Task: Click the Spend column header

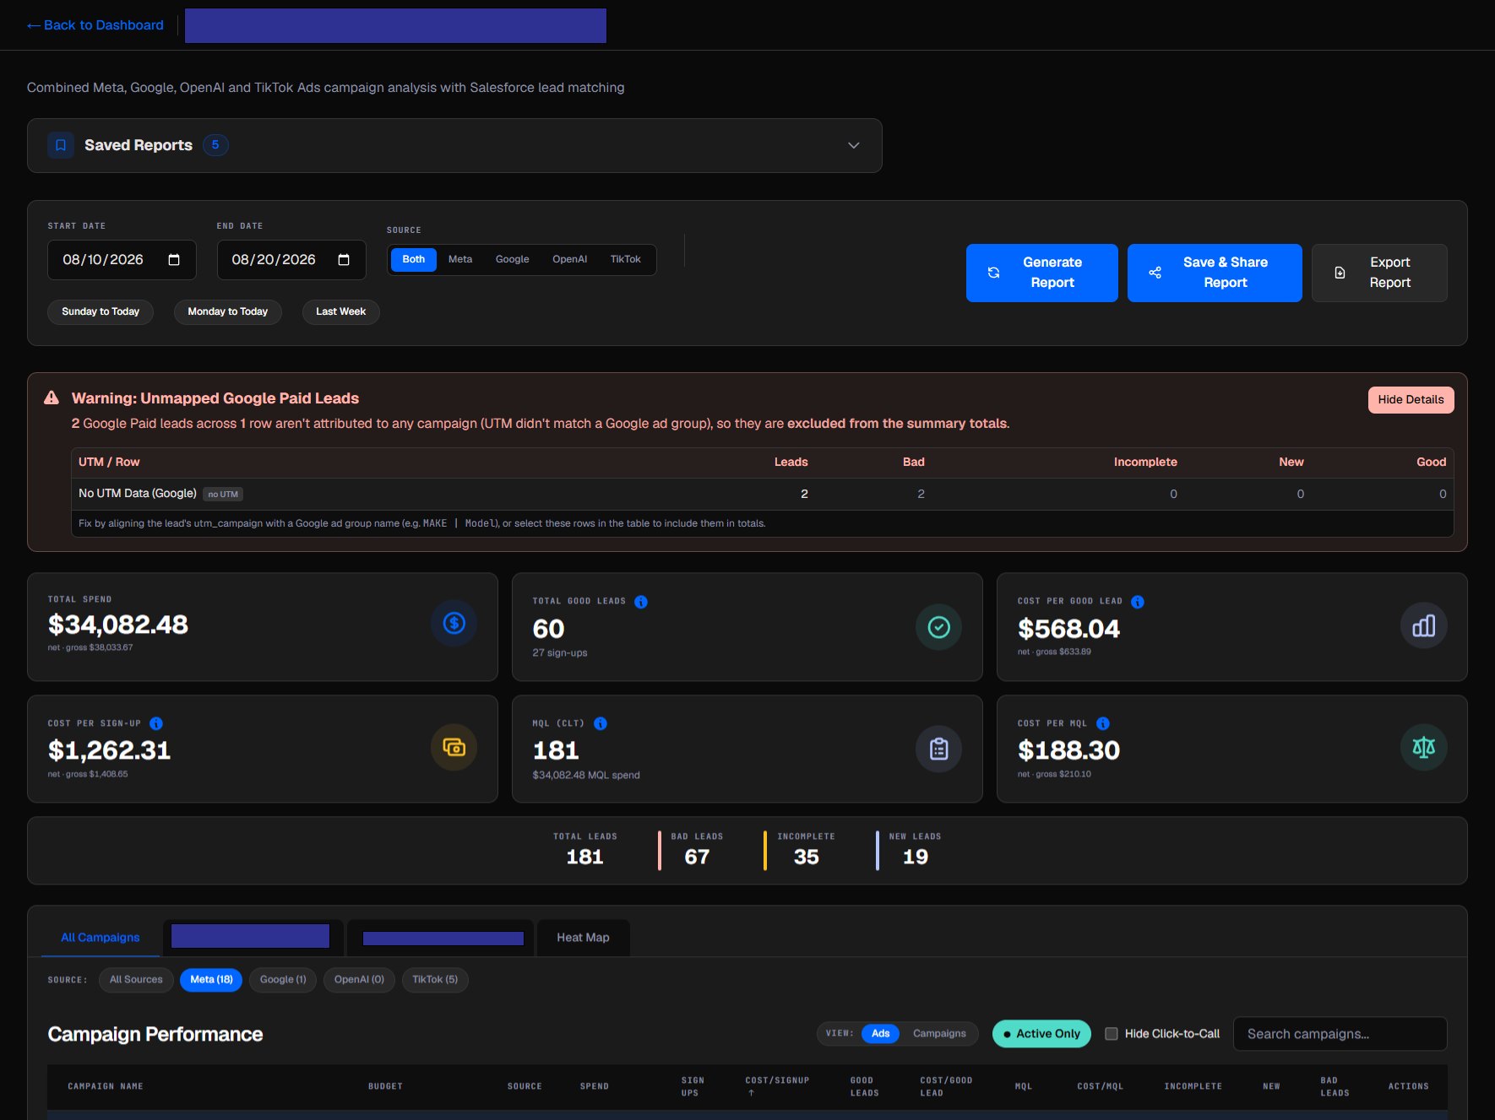Action: point(595,1086)
